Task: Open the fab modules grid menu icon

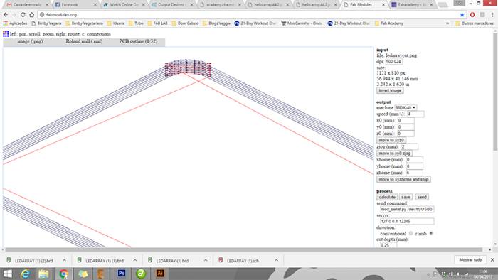Action: [6, 34]
